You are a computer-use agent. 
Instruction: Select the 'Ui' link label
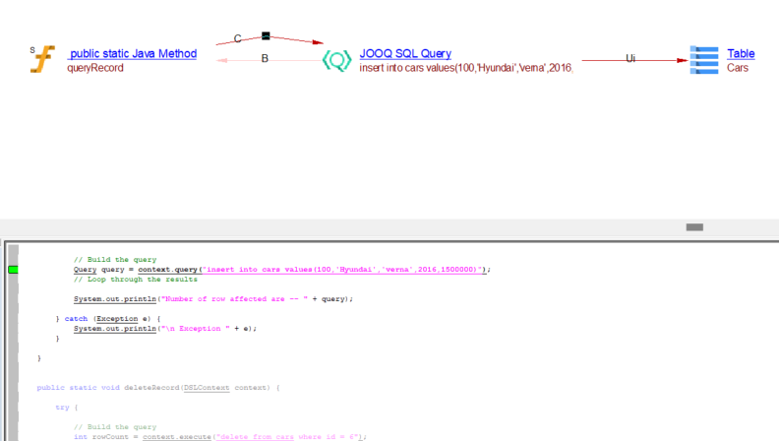pos(630,59)
